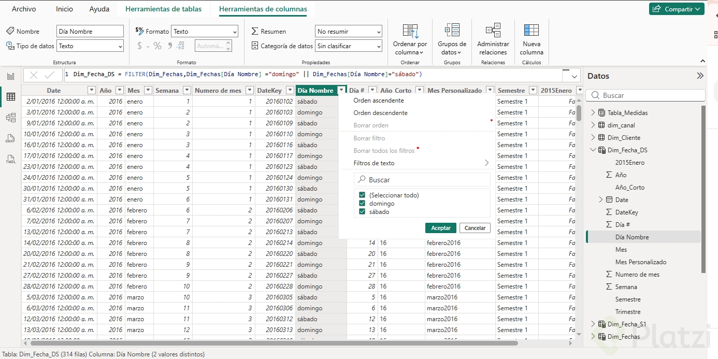The image size is (718, 359).
Task: Open the Tipo de datos dropdown
Action: click(90, 46)
